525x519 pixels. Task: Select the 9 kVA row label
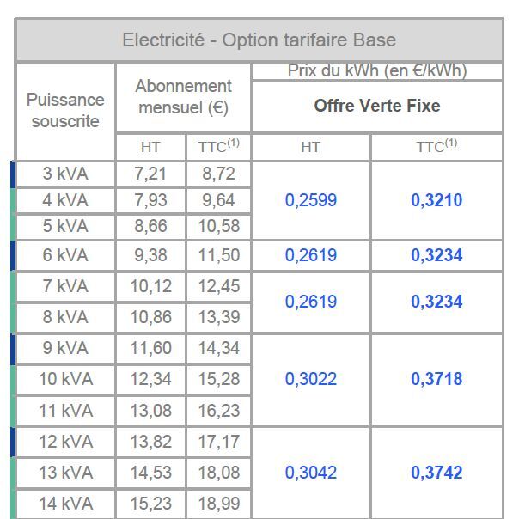point(65,348)
